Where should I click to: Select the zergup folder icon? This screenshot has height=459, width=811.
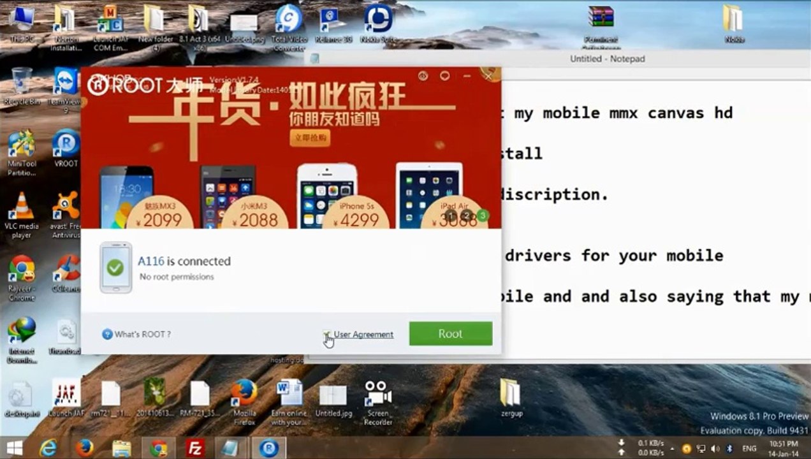pos(511,398)
